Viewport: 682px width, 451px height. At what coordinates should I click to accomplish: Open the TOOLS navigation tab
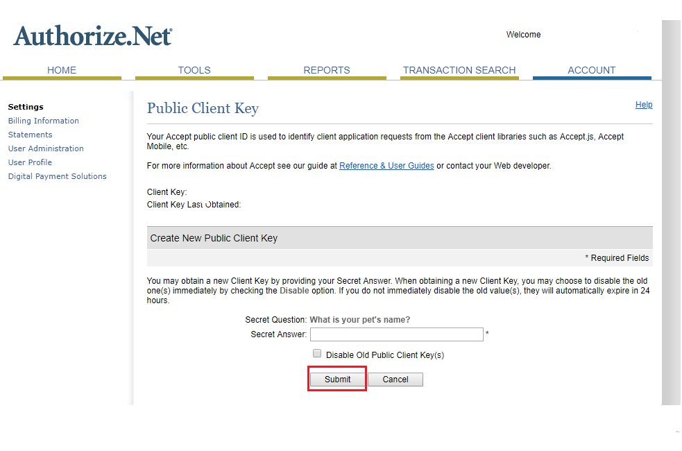pyautogui.click(x=194, y=70)
